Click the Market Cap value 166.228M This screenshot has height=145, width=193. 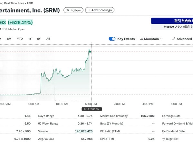[x=148, y=116]
